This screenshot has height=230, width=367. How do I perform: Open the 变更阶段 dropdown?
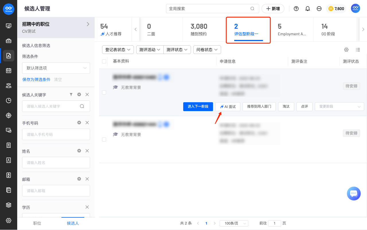pos(339,107)
